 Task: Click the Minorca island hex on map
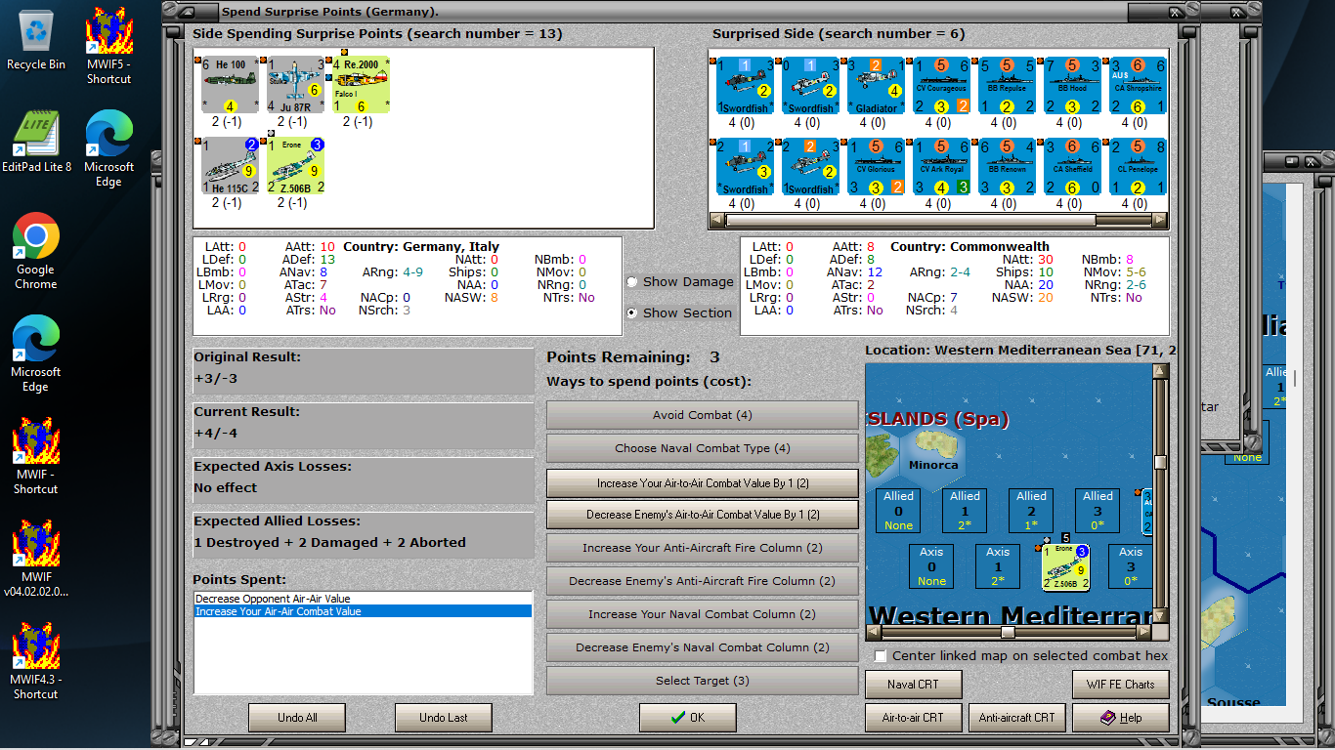[x=934, y=454]
